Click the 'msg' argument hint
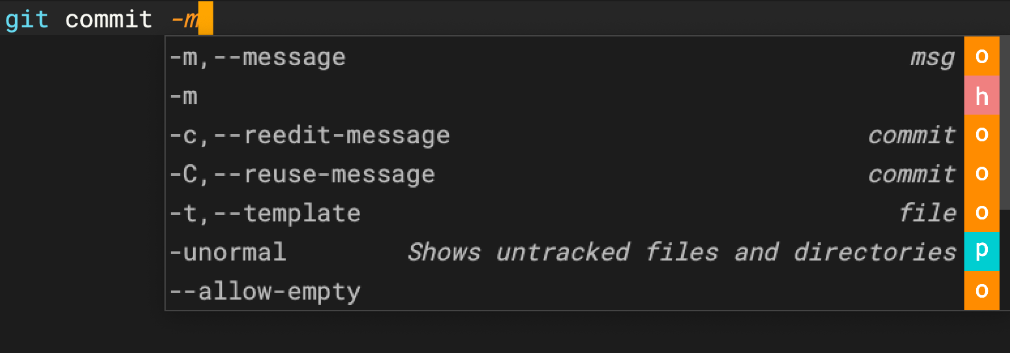 coord(932,57)
